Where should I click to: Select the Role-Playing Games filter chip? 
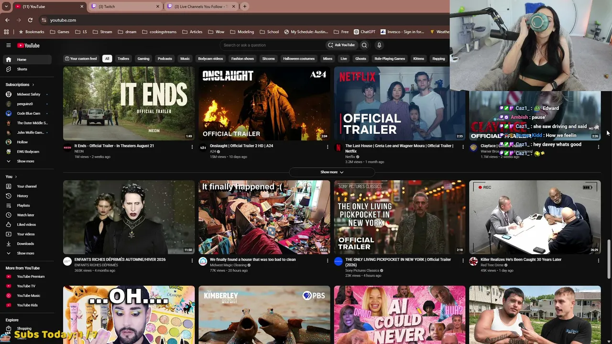coord(390,59)
